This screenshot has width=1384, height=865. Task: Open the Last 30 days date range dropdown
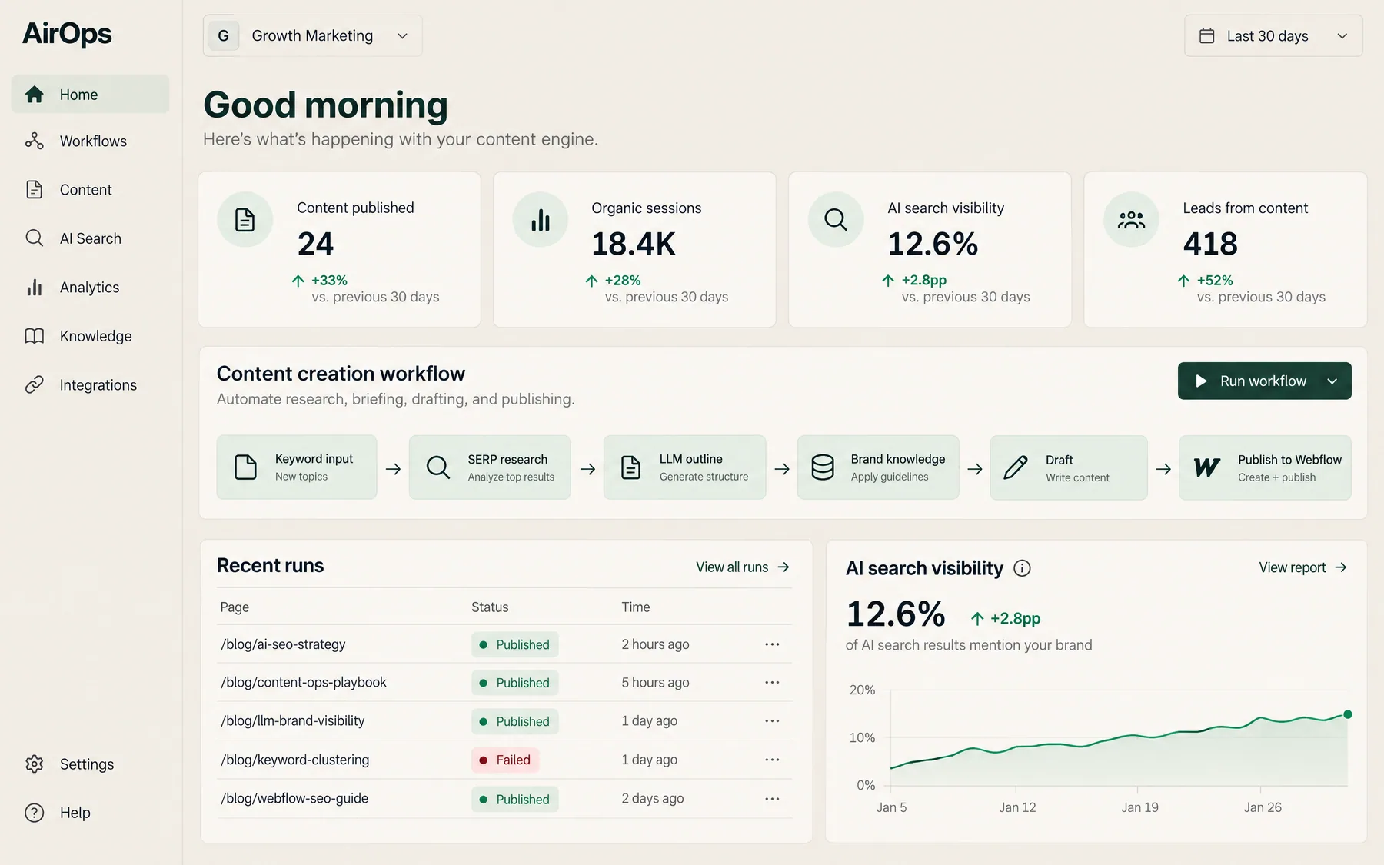click(x=1273, y=35)
